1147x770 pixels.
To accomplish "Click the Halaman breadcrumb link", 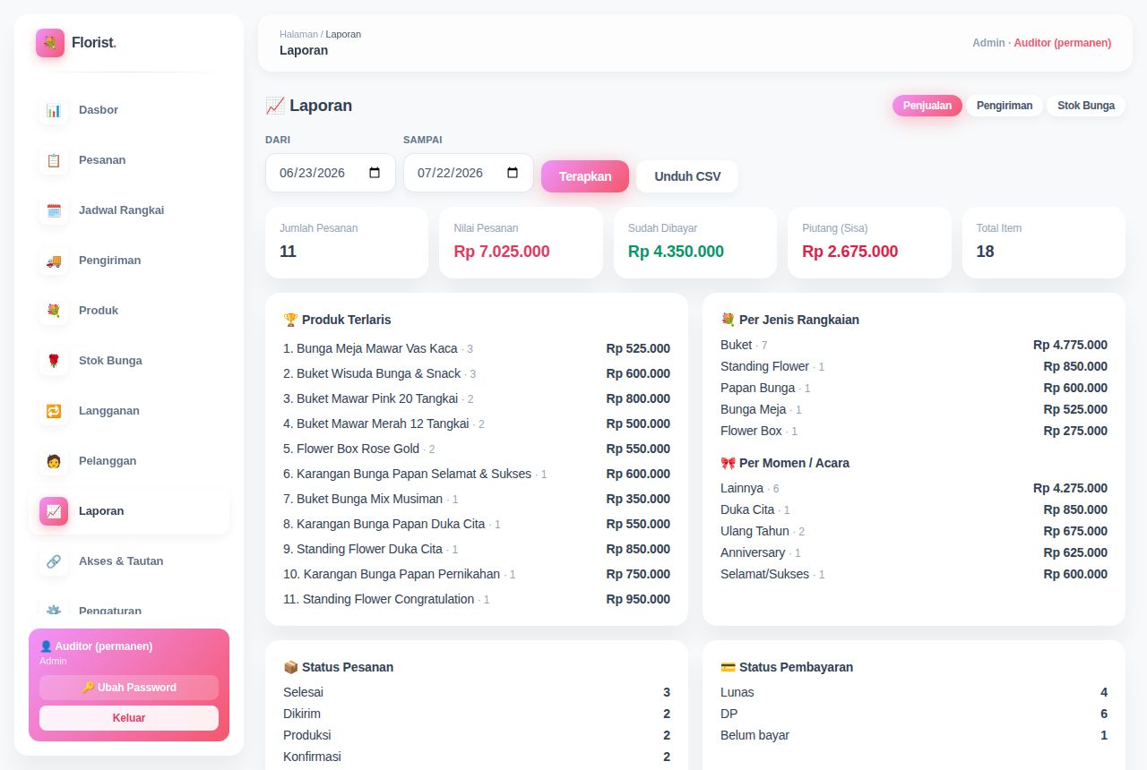I will coord(298,34).
